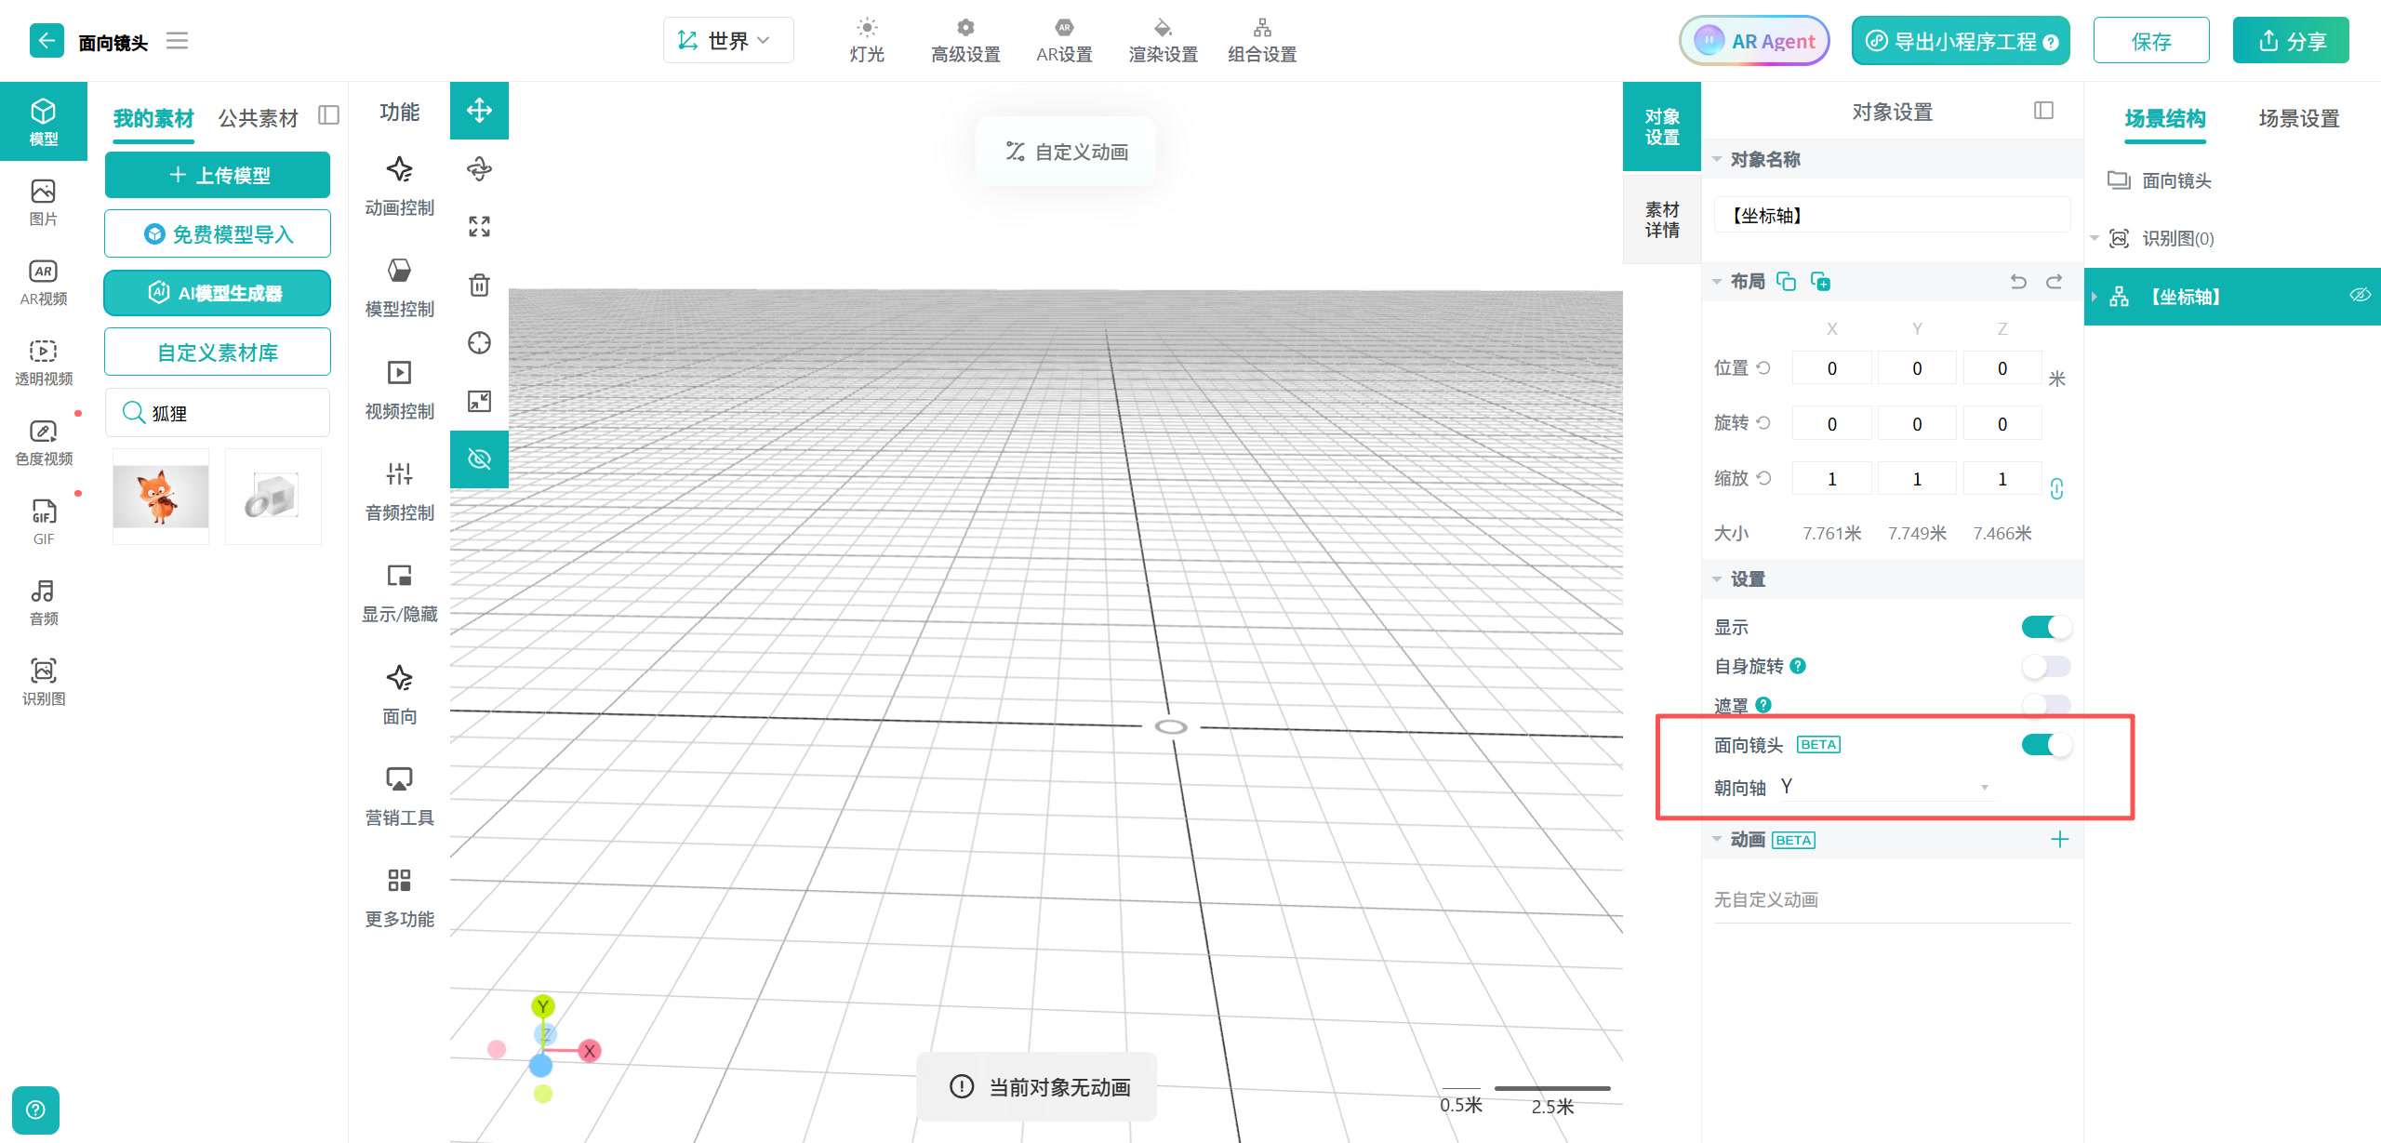The height and width of the screenshot is (1143, 2381).
Task: Open 营销工具 function
Action: pos(399,796)
